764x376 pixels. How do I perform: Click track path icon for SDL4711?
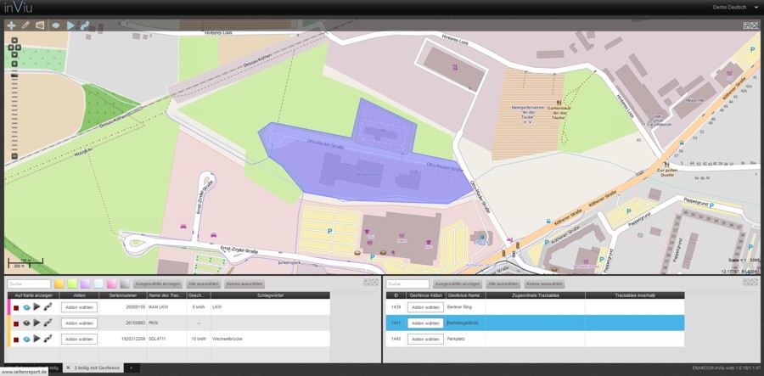click(x=48, y=339)
